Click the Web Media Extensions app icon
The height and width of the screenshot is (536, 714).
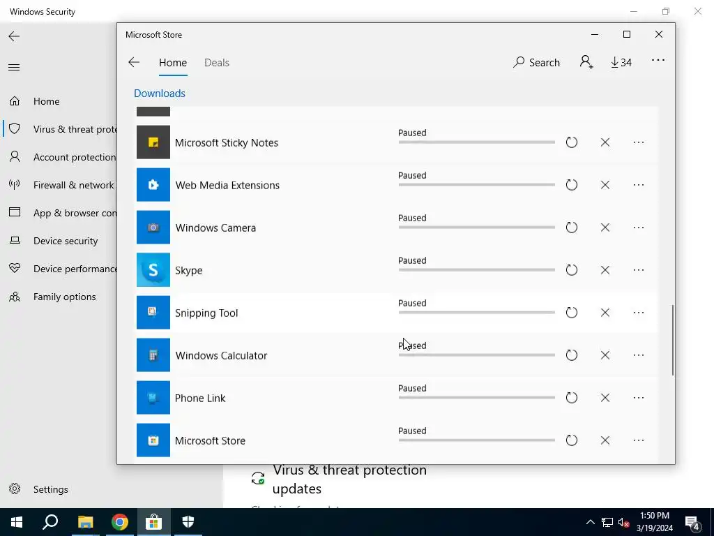click(x=153, y=185)
